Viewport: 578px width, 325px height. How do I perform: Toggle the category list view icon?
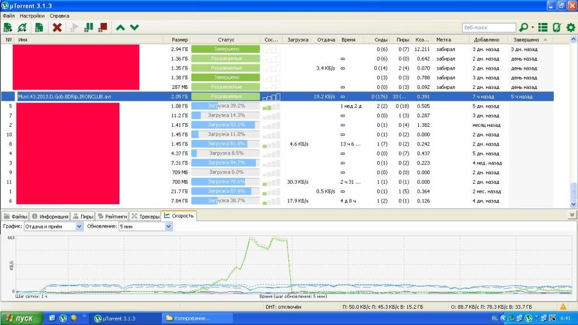point(543,27)
